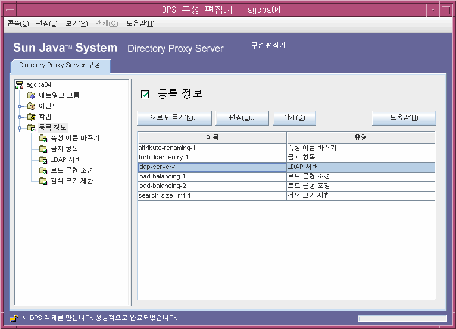The image size is (456, 329).
Task: Select 속성 이름 바꾸기 tree label
Action: 75,138
